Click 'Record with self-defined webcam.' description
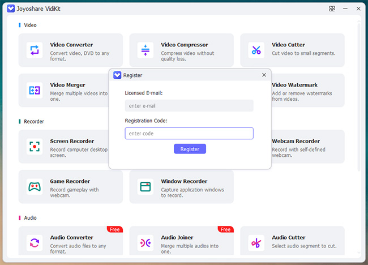The width and height of the screenshot is (368, 265). (x=298, y=152)
